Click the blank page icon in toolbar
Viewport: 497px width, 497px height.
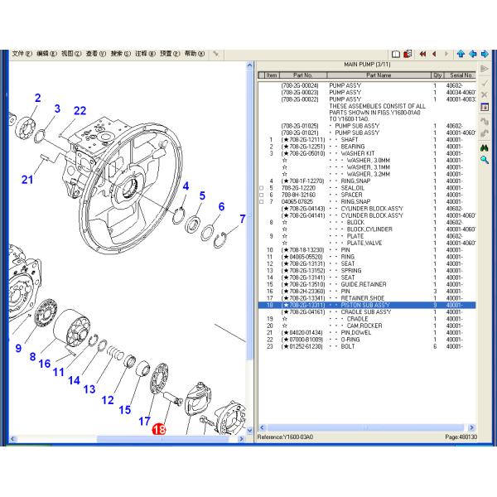[x=397, y=54]
